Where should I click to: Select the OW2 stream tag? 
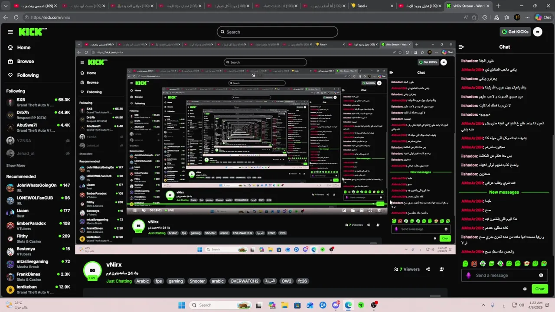(x=286, y=281)
